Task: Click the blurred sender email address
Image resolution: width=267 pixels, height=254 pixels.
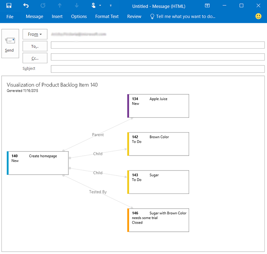Action: tap(79, 34)
